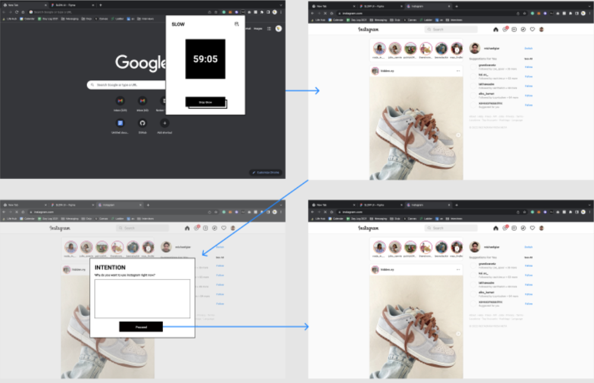The height and width of the screenshot is (383, 594).
Task: Open Explore compass icon in the lower-right Instagram window
Action: (x=523, y=228)
